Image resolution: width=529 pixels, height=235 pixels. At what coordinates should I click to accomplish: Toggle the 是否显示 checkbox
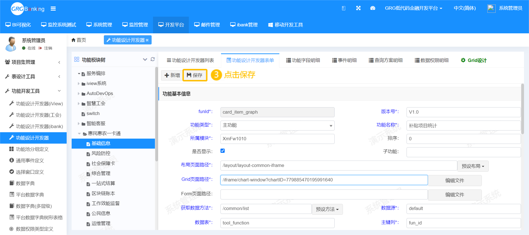[222, 151]
